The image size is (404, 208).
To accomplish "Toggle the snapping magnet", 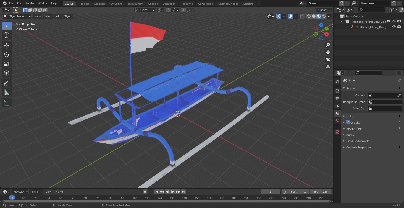I will coord(169,10).
